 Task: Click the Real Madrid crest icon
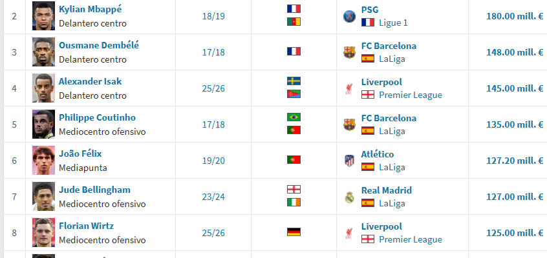coord(349,197)
